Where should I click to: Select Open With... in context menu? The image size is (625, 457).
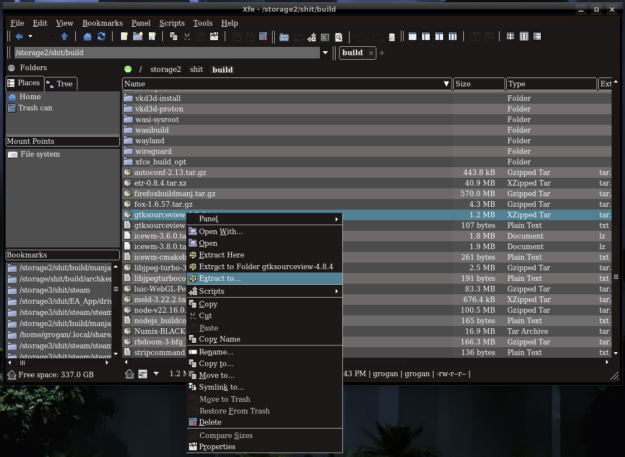(x=265, y=231)
